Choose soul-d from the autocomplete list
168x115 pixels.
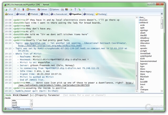tap(21, 105)
